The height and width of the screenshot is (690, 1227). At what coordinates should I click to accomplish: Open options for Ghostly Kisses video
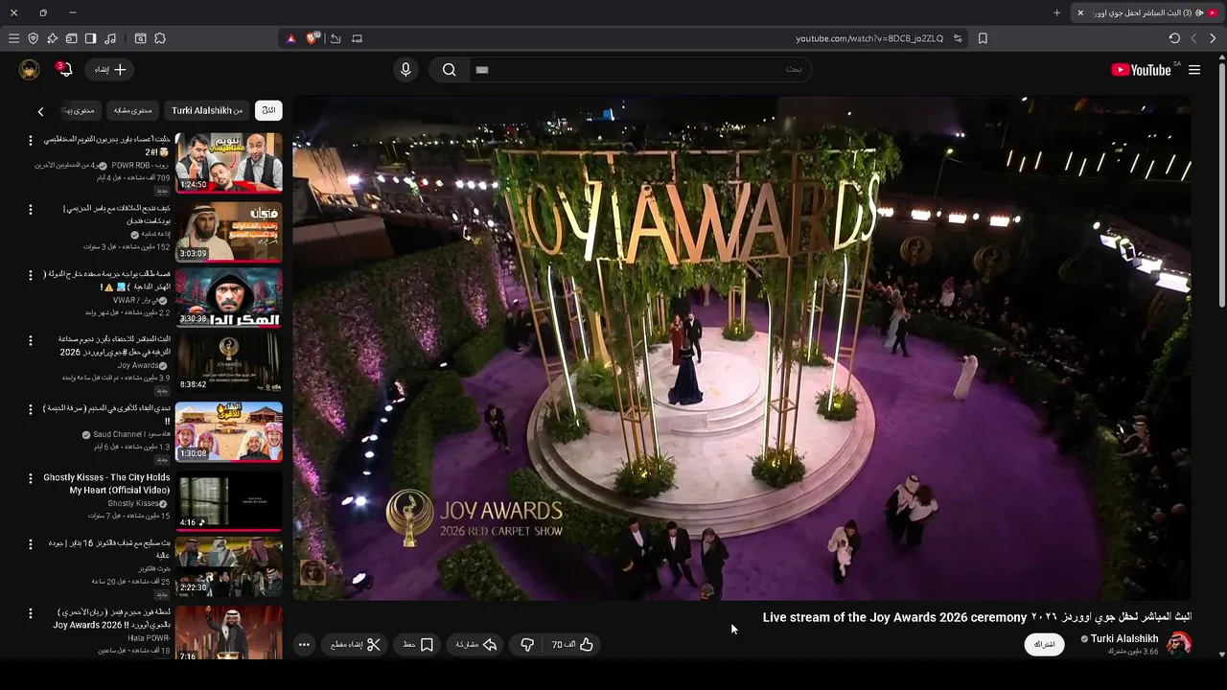30,478
